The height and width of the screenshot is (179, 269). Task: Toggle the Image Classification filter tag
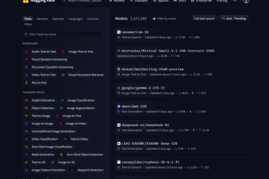click(x=77, y=100)
